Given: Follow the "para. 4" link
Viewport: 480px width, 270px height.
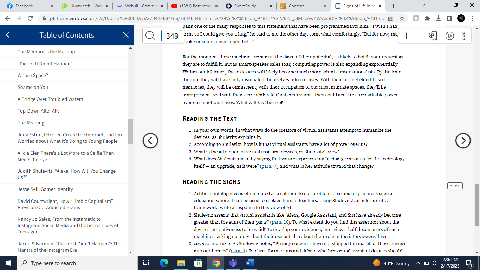Looking at the screenshot, I should [238, 251].
